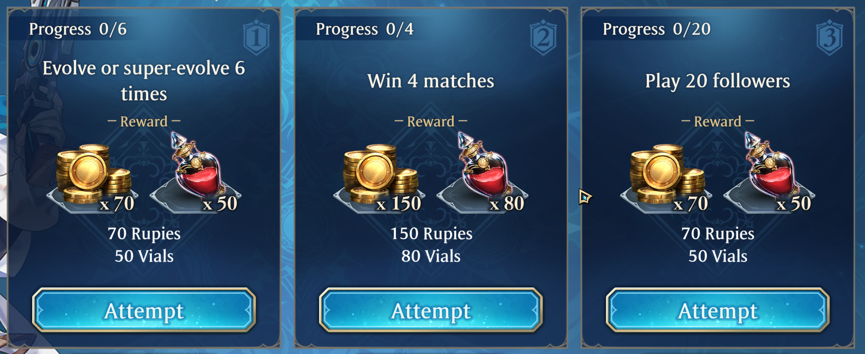This screenshot has width=865, height=354.
Task: Start the Win 4 matches mission attempt
Action: tap(431, 310)
